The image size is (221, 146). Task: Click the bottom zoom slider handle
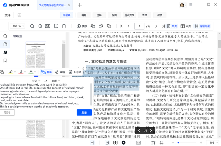coord(179,143)
